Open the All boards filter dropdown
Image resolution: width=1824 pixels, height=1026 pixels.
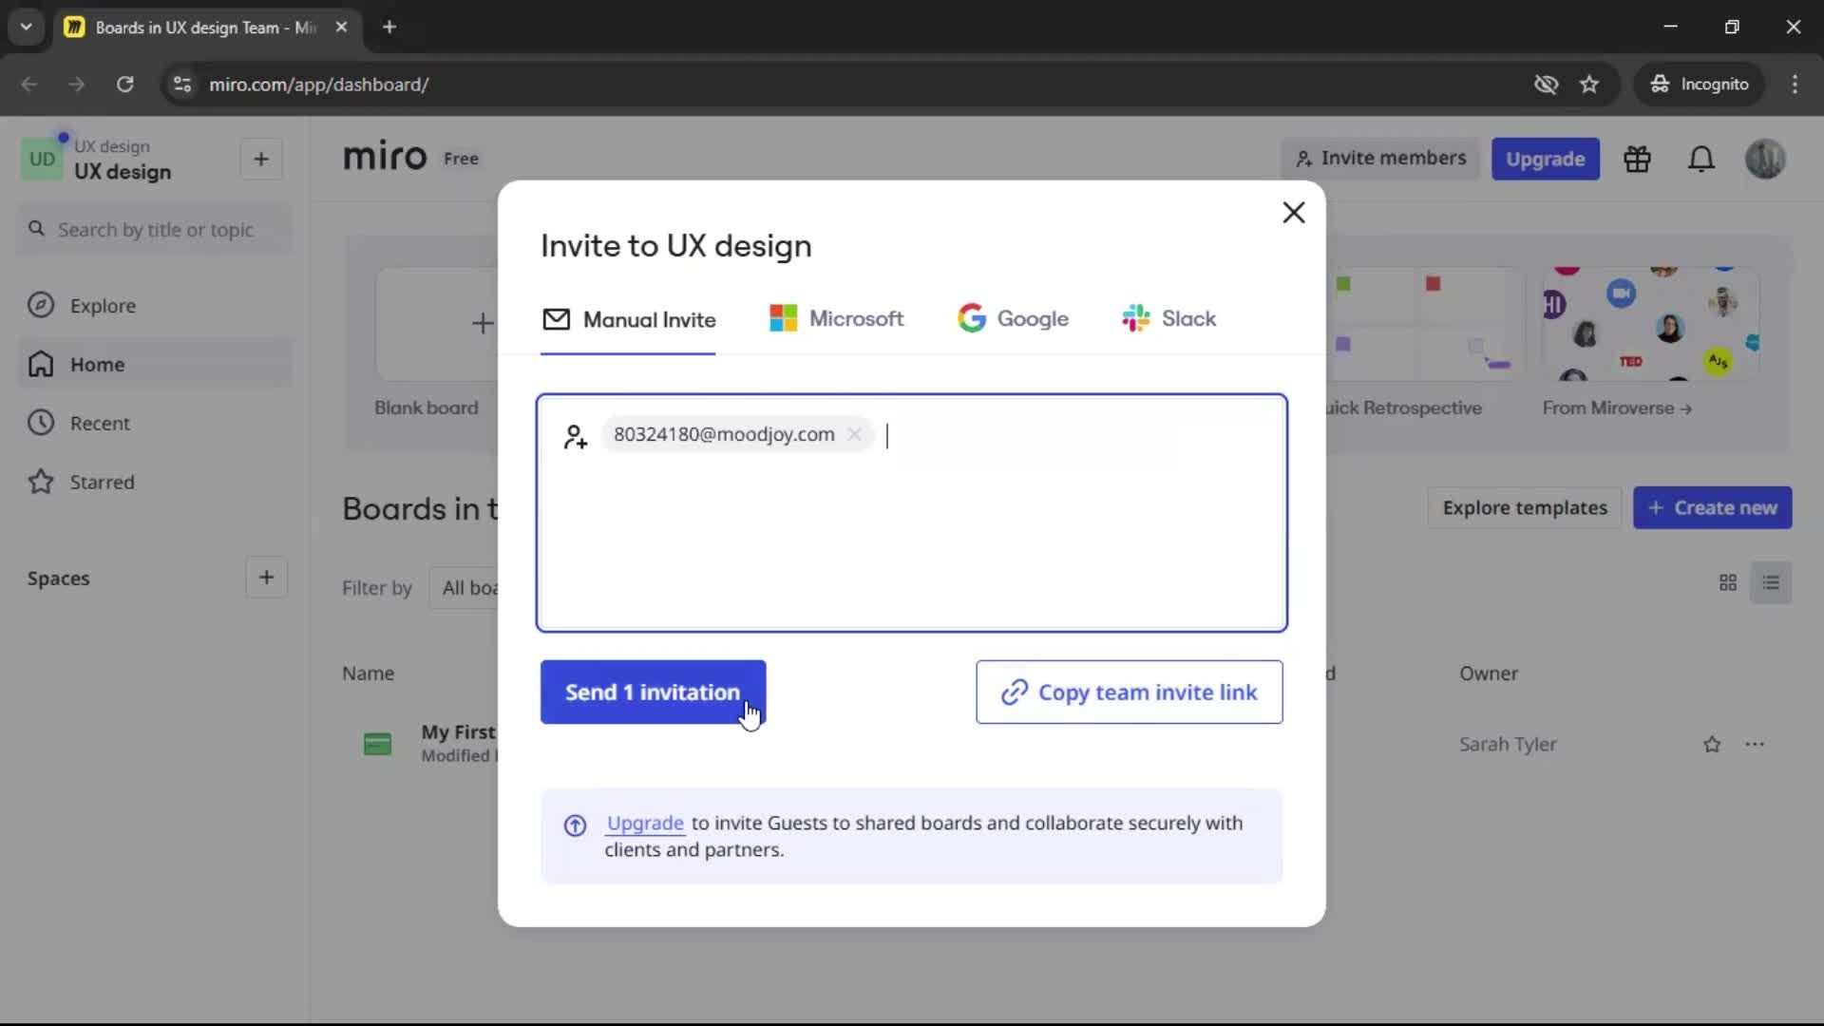[465, 588]
